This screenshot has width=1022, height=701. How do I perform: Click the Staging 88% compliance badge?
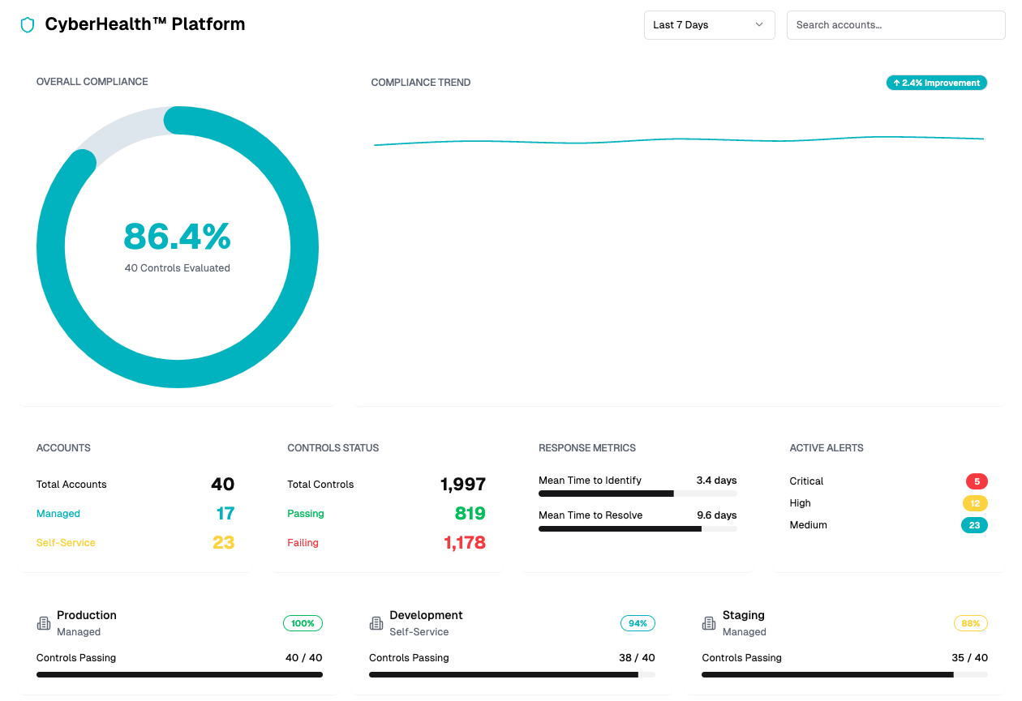click(x=970, y=623)
